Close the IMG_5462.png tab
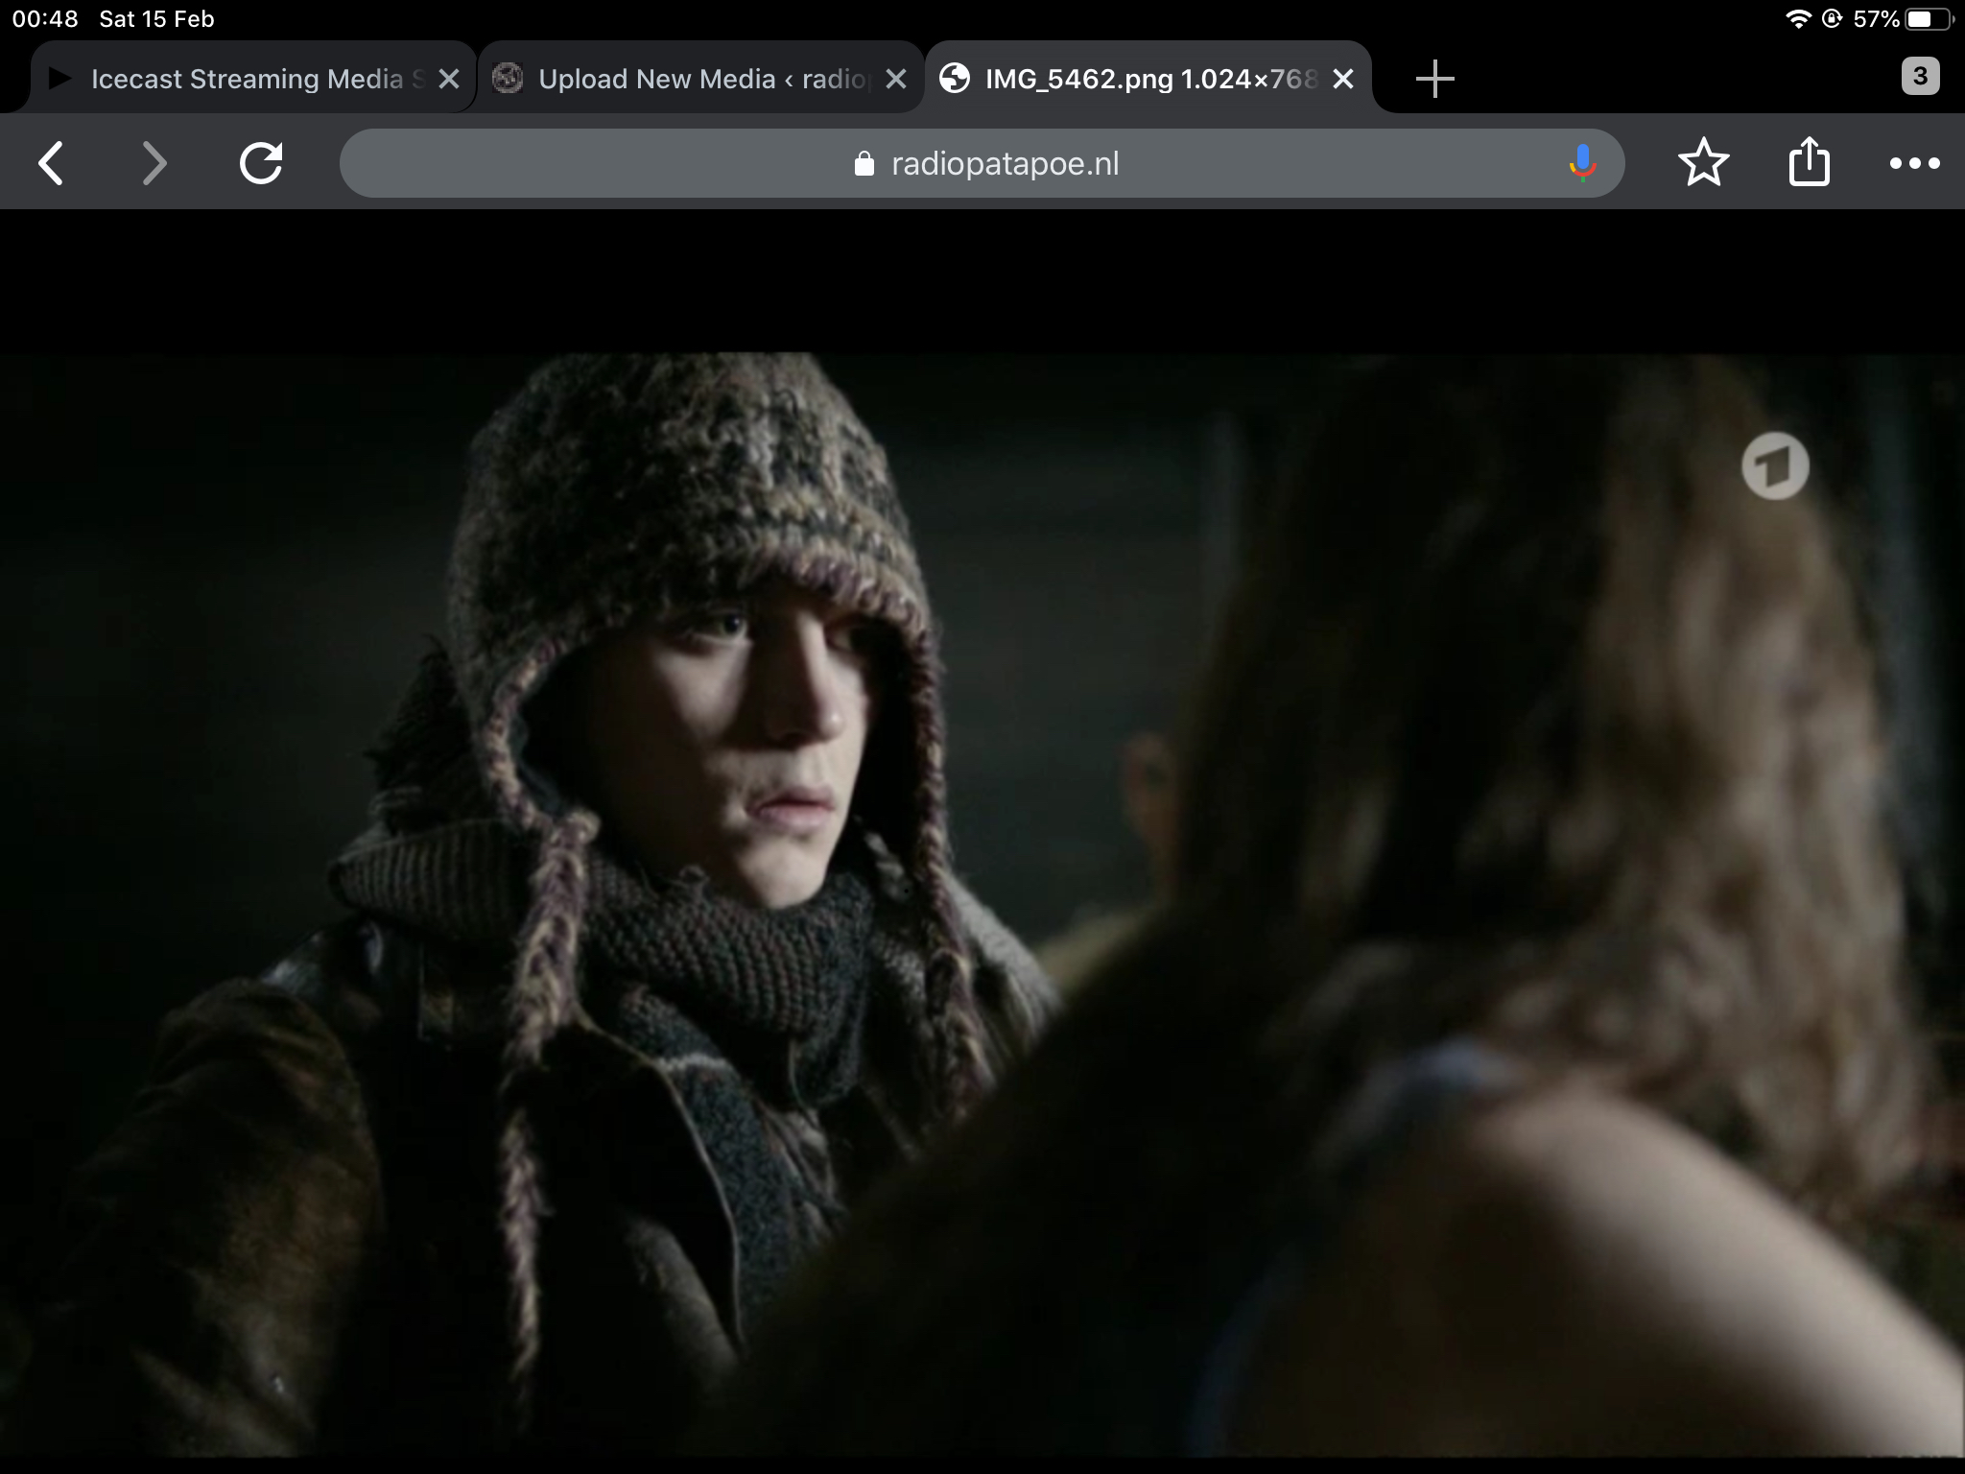This screenshot has height=1474, width=1965. point(1343,79)
